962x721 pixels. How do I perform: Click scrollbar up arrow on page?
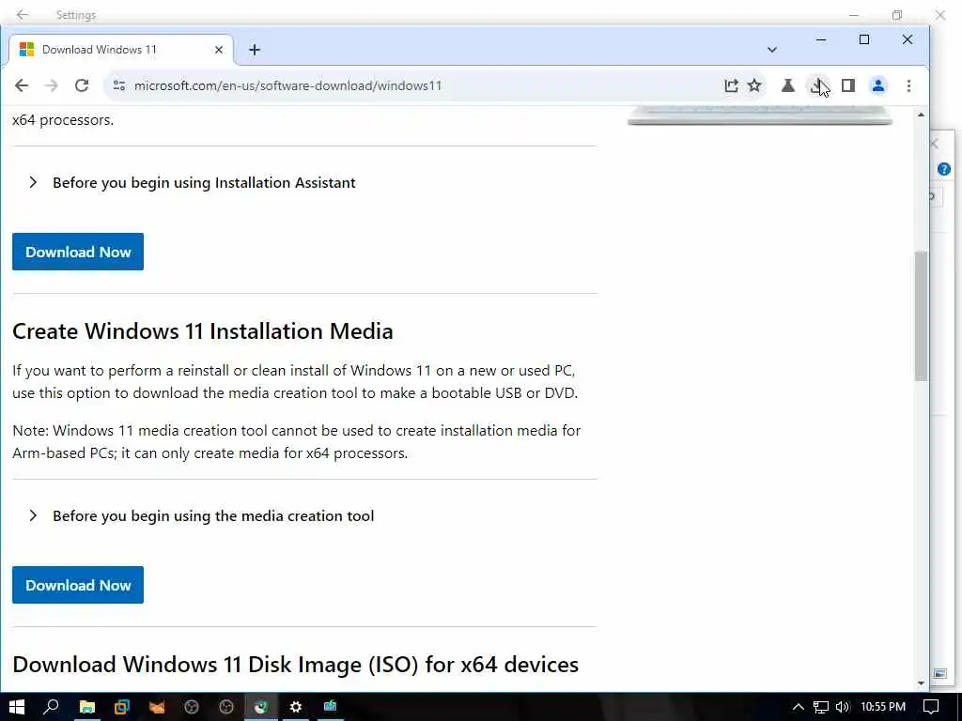click(921, 115)
